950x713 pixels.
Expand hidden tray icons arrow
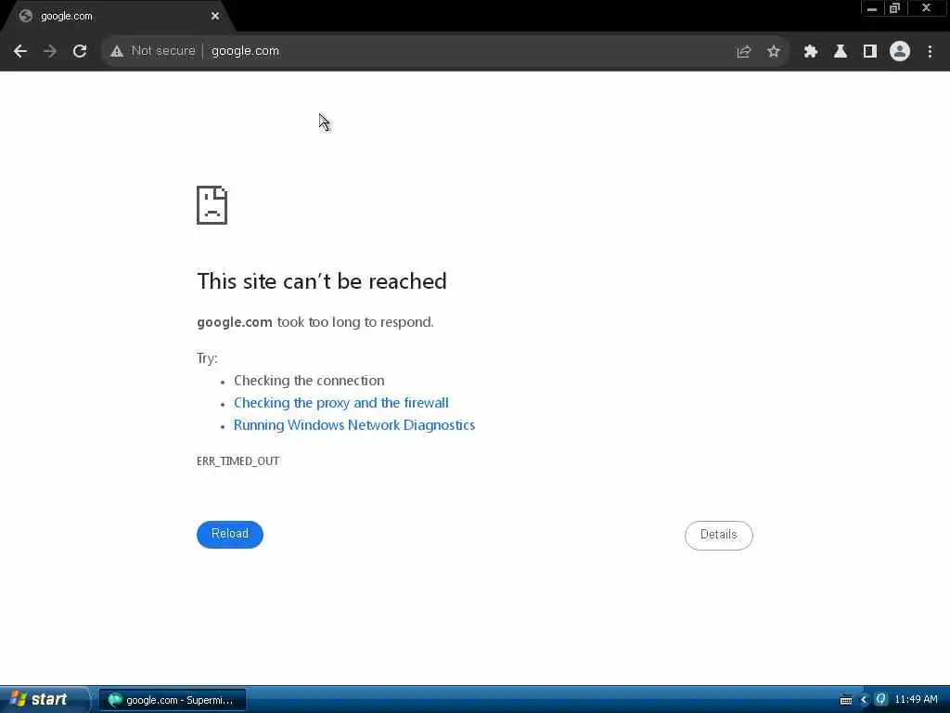pyautogui.click(x=864, y=700)
